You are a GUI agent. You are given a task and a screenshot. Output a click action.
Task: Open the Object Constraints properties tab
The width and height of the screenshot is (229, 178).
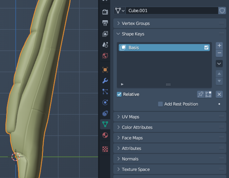click(105, 113)
